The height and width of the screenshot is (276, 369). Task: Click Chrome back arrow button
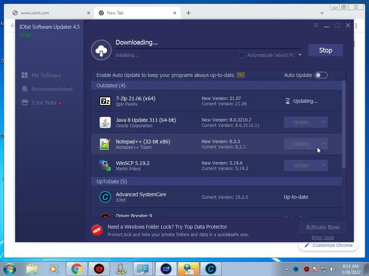[13, 26]
